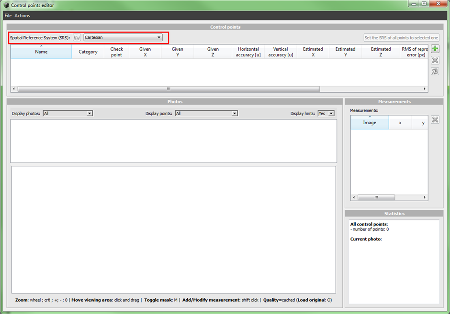Open the Display photos dropdown

[67, 113]
